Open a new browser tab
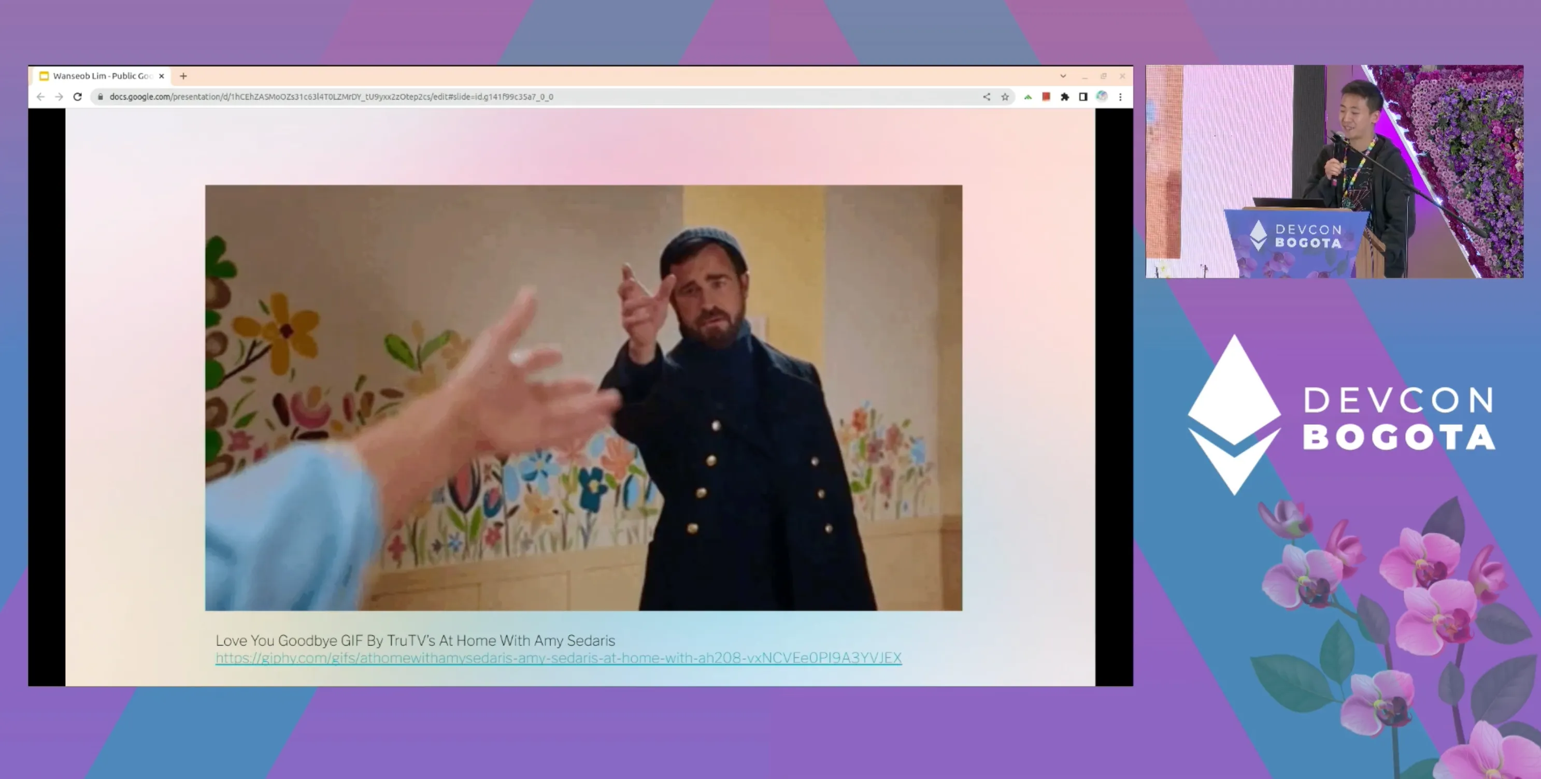Viewport: 1541px width, 779px height. click(x=183, y=76)
